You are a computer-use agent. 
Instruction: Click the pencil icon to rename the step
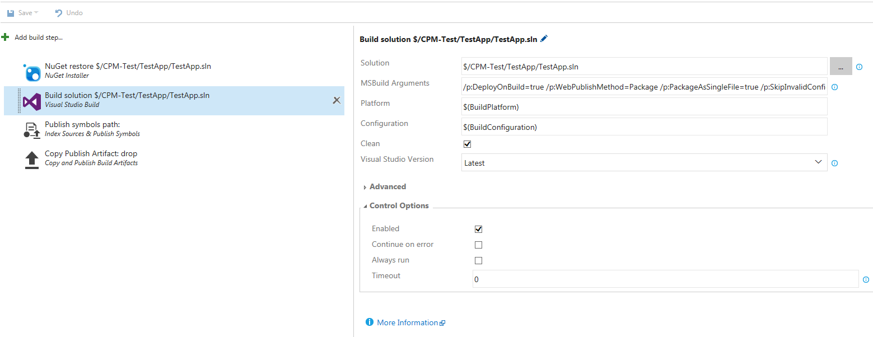coord(544,39)
